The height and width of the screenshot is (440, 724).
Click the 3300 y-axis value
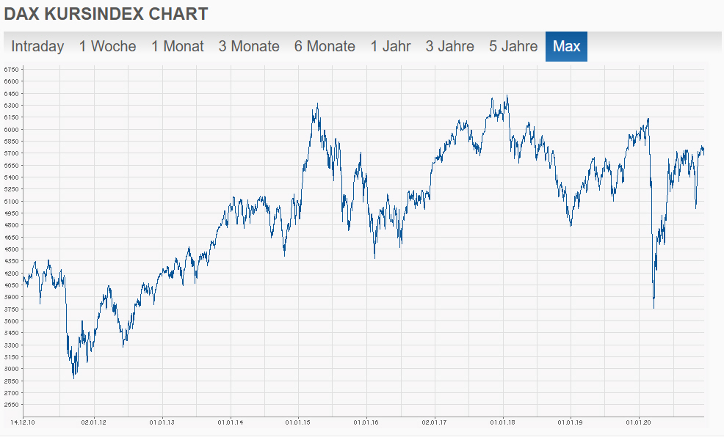click(12, 345)
